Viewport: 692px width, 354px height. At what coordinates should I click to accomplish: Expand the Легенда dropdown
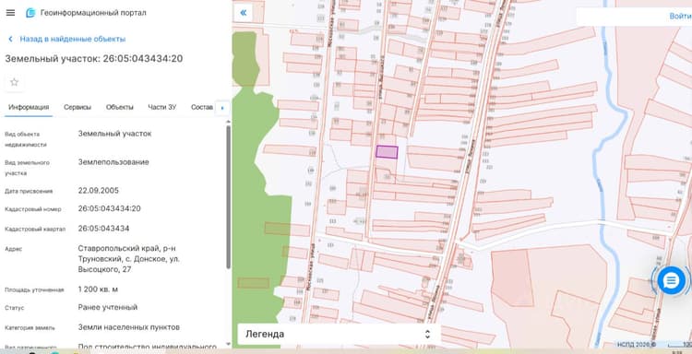coord(339,334)
